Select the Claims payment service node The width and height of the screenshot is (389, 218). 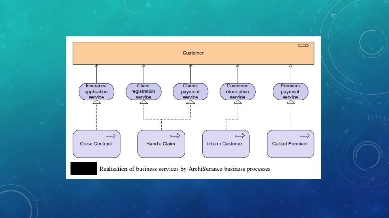pyautogui.click(x=190, y=92)
